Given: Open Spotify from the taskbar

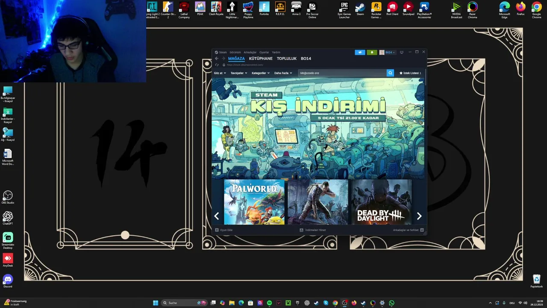Looking at the screenshot, I should [269, 303].
